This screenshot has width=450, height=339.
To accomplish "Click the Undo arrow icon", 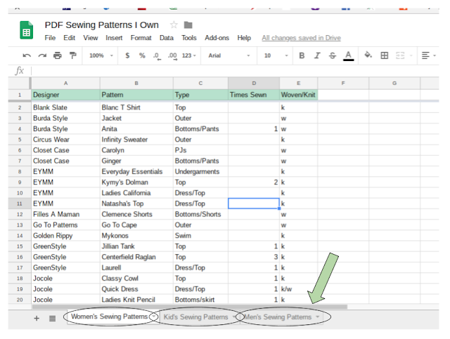I will point(27,55).
